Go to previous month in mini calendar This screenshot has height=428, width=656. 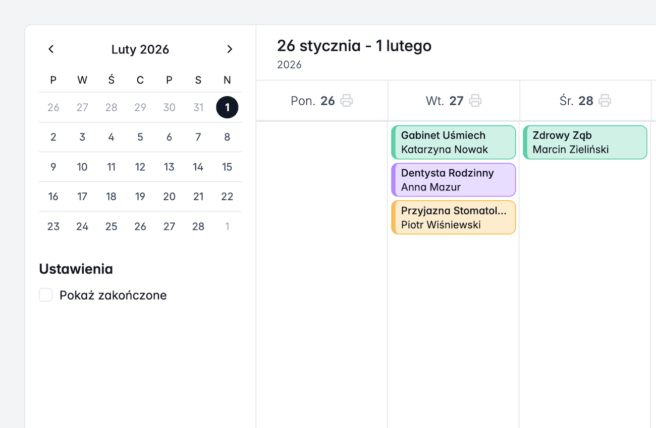point(51,49)
